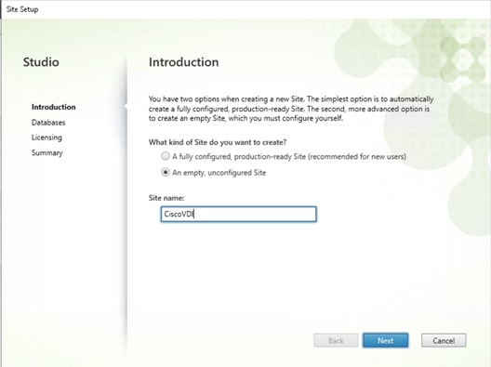Click the Studio heading in the sidebar

coord(41,62)
